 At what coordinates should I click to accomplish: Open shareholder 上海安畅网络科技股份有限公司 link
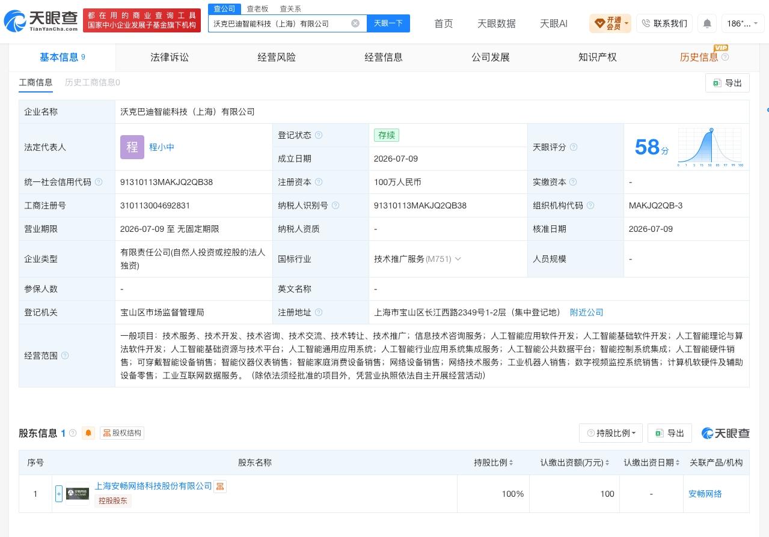(x=153, y=486)
